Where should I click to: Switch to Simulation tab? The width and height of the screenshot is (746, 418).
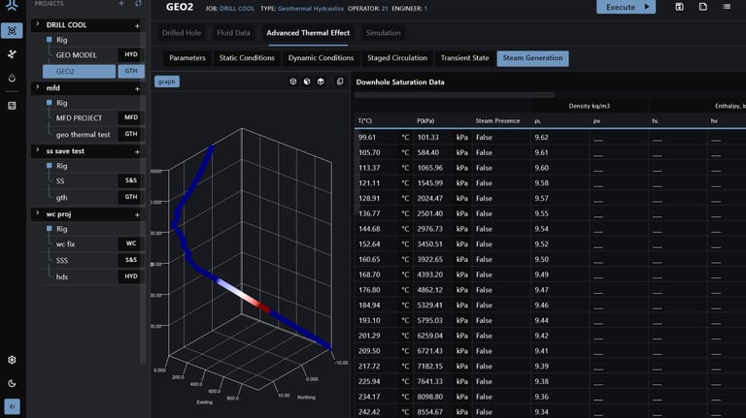383,33
